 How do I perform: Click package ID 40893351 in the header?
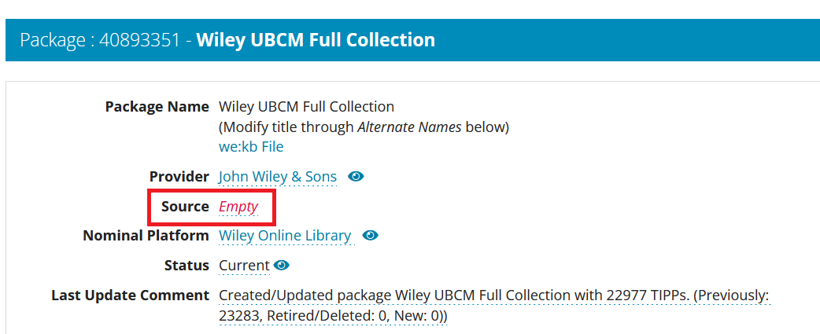tap(139, 39)
